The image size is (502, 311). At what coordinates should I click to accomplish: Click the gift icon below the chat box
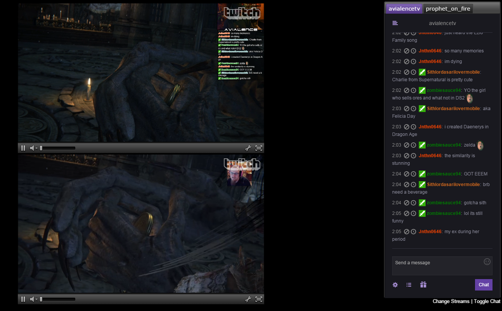(423, 285)
